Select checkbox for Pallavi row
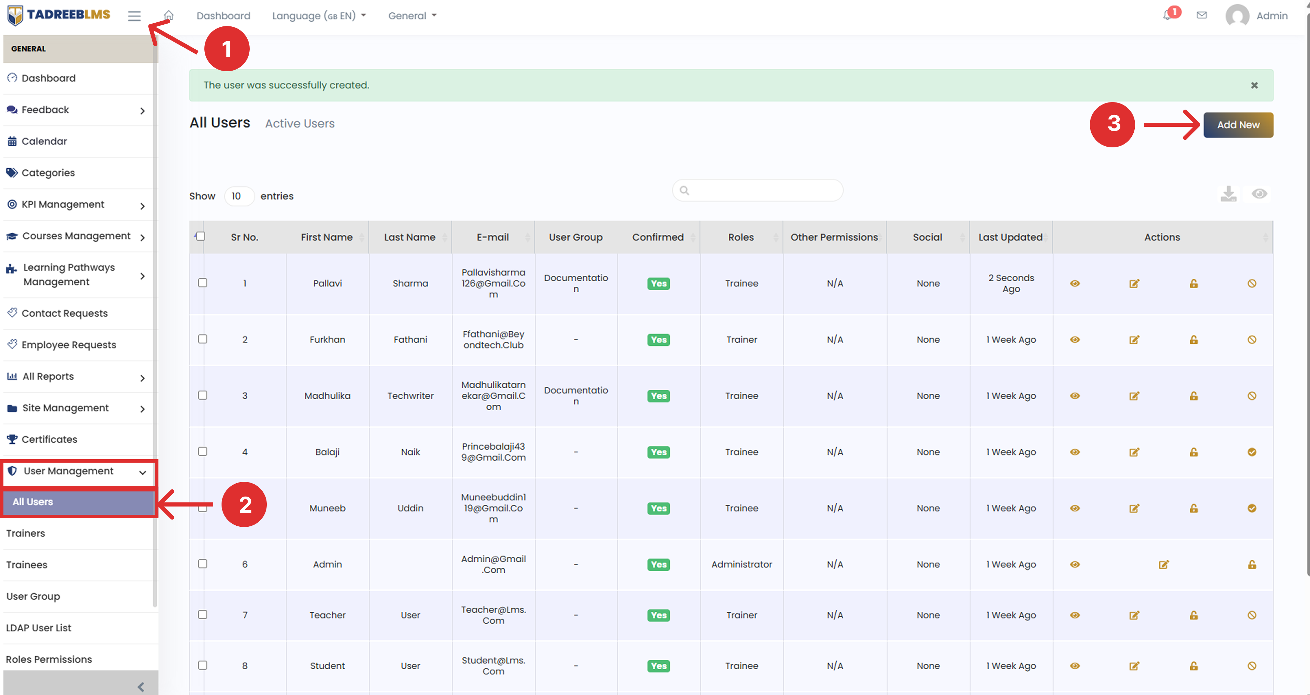Viewport: 1310px width, 695px height. (x=203, y=283)
